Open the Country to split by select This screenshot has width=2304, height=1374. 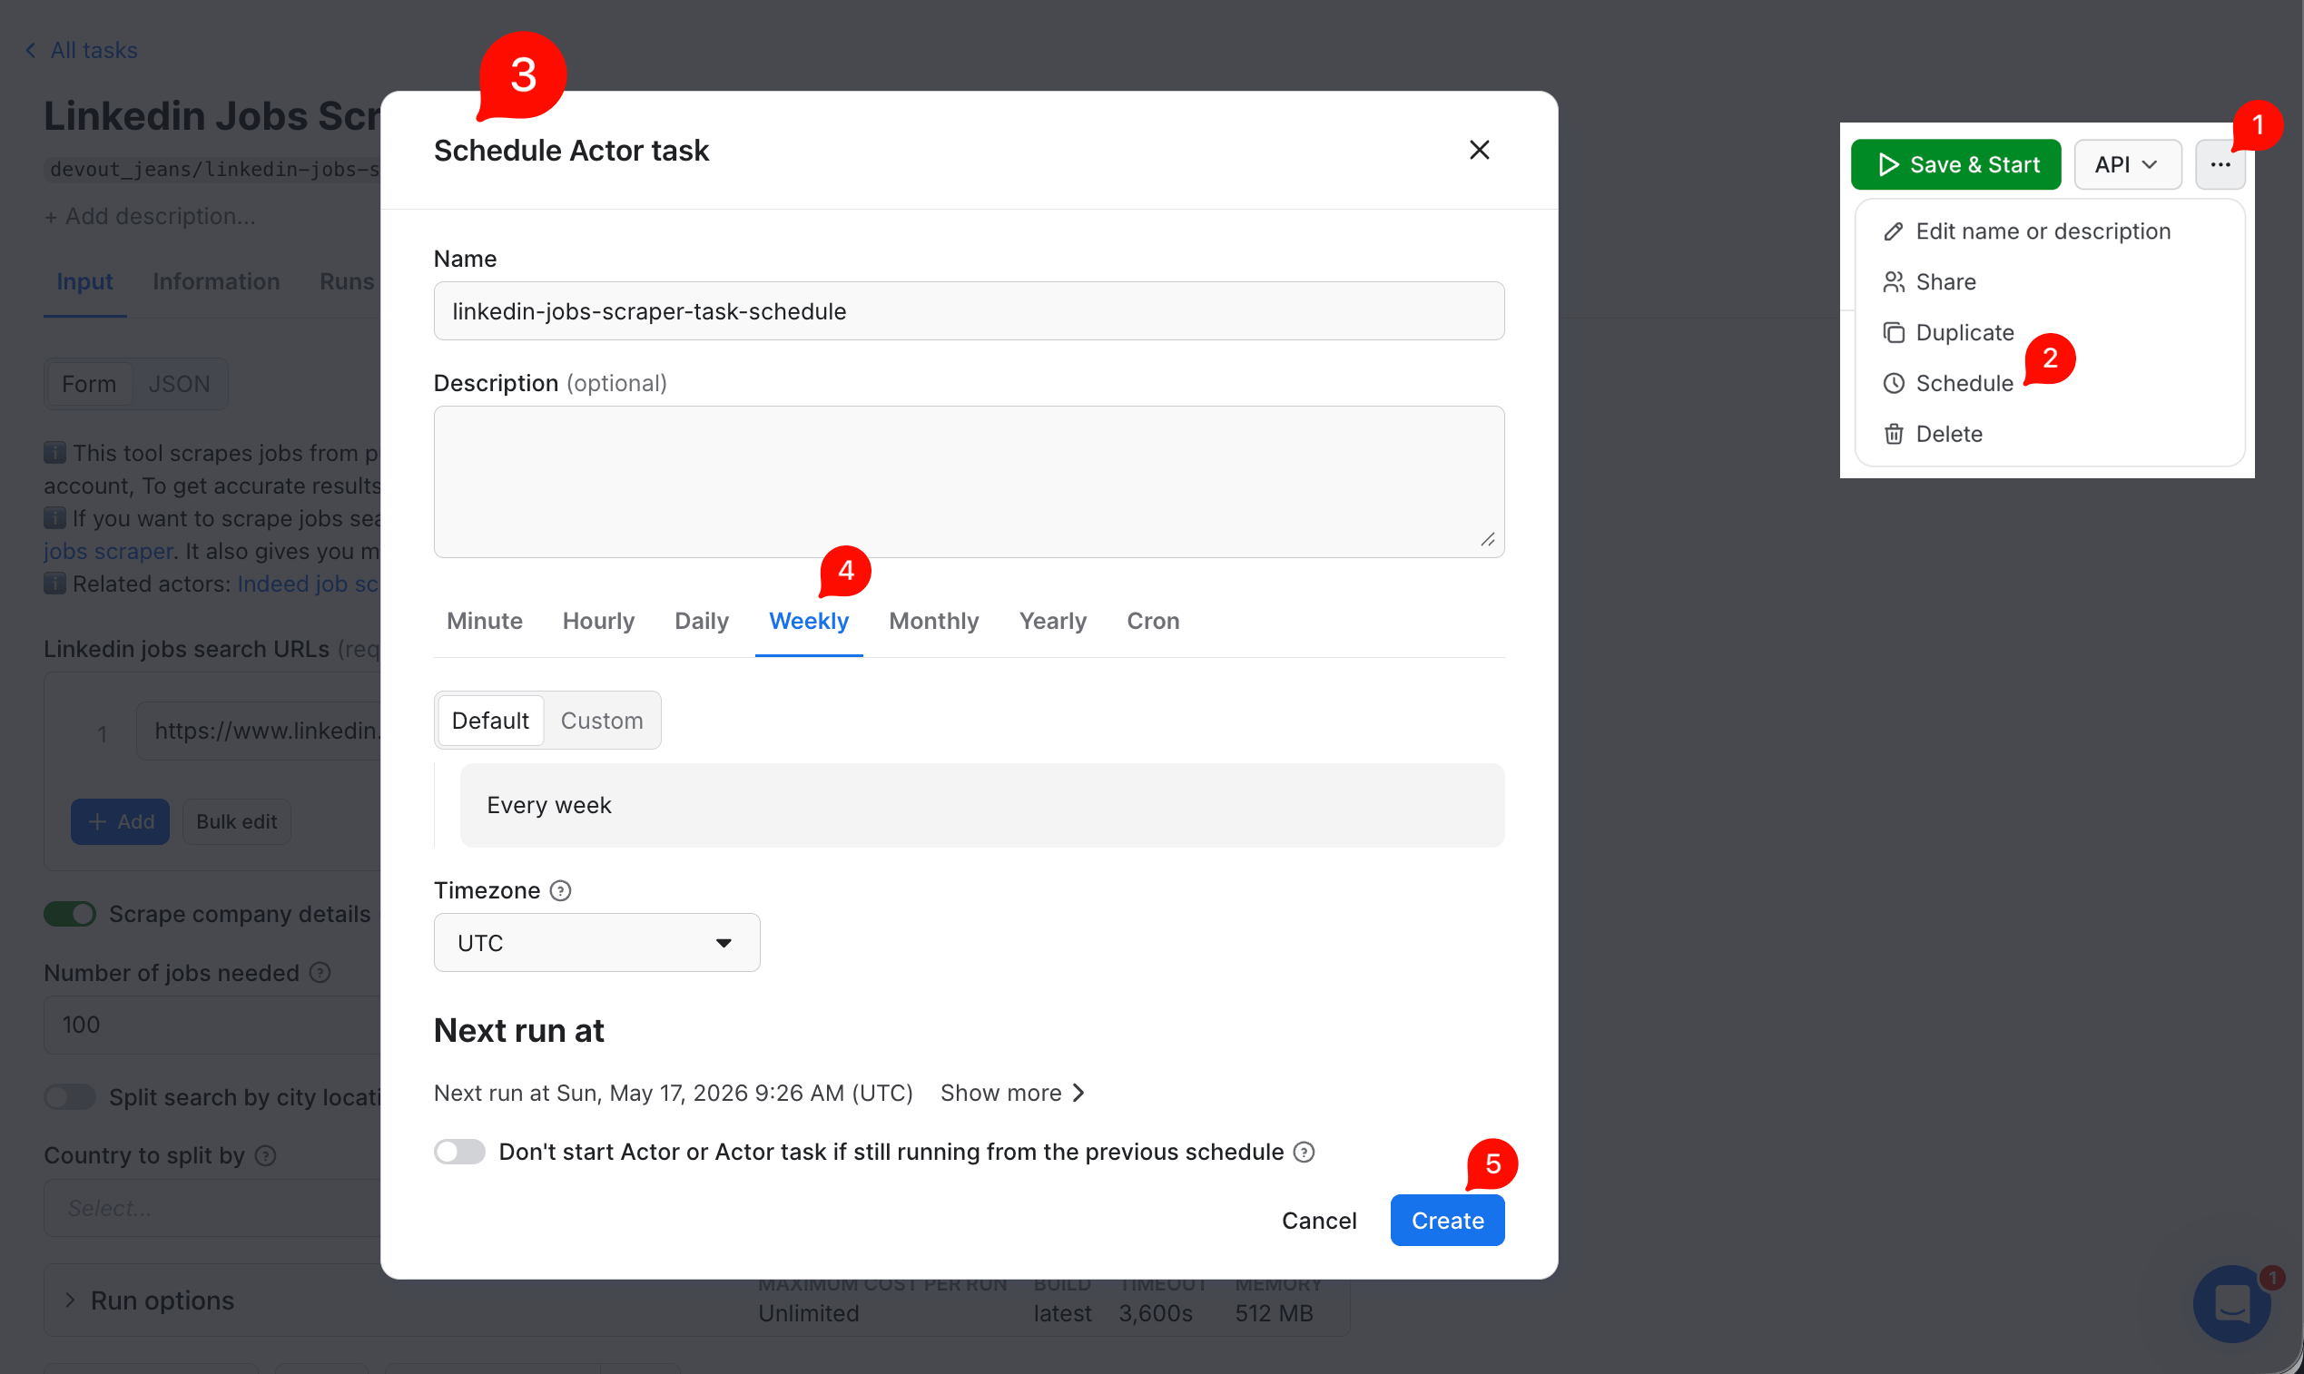click(x=213, y=1207)
